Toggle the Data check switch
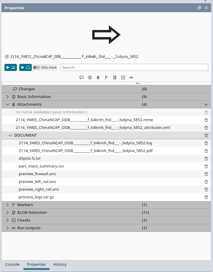Viewport: 213px width, 272px height. 36,67
